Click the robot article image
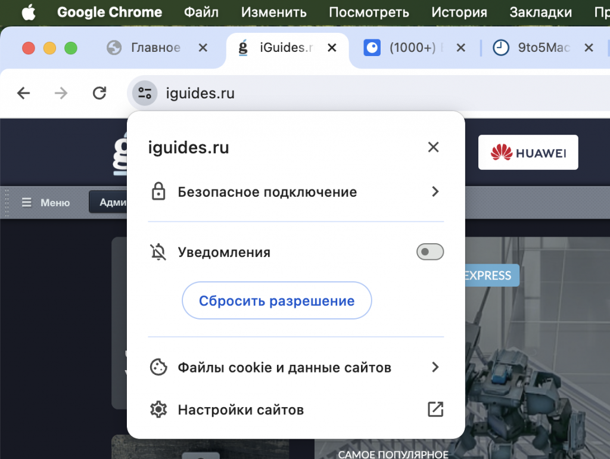 click(x=538, y=346)
